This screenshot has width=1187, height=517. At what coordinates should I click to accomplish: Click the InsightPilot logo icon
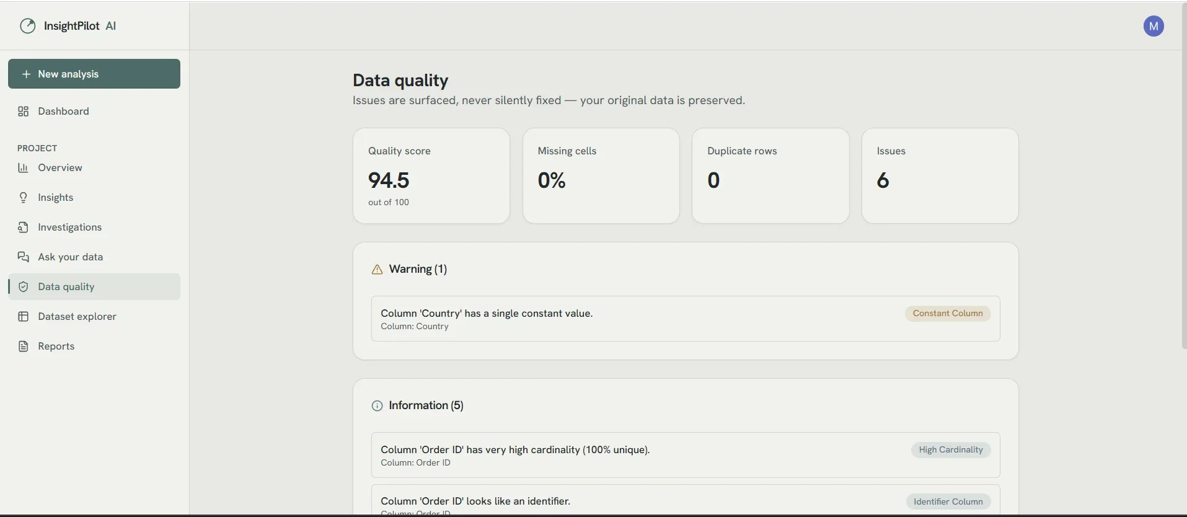pyautogui.click(x=28, y=26)
